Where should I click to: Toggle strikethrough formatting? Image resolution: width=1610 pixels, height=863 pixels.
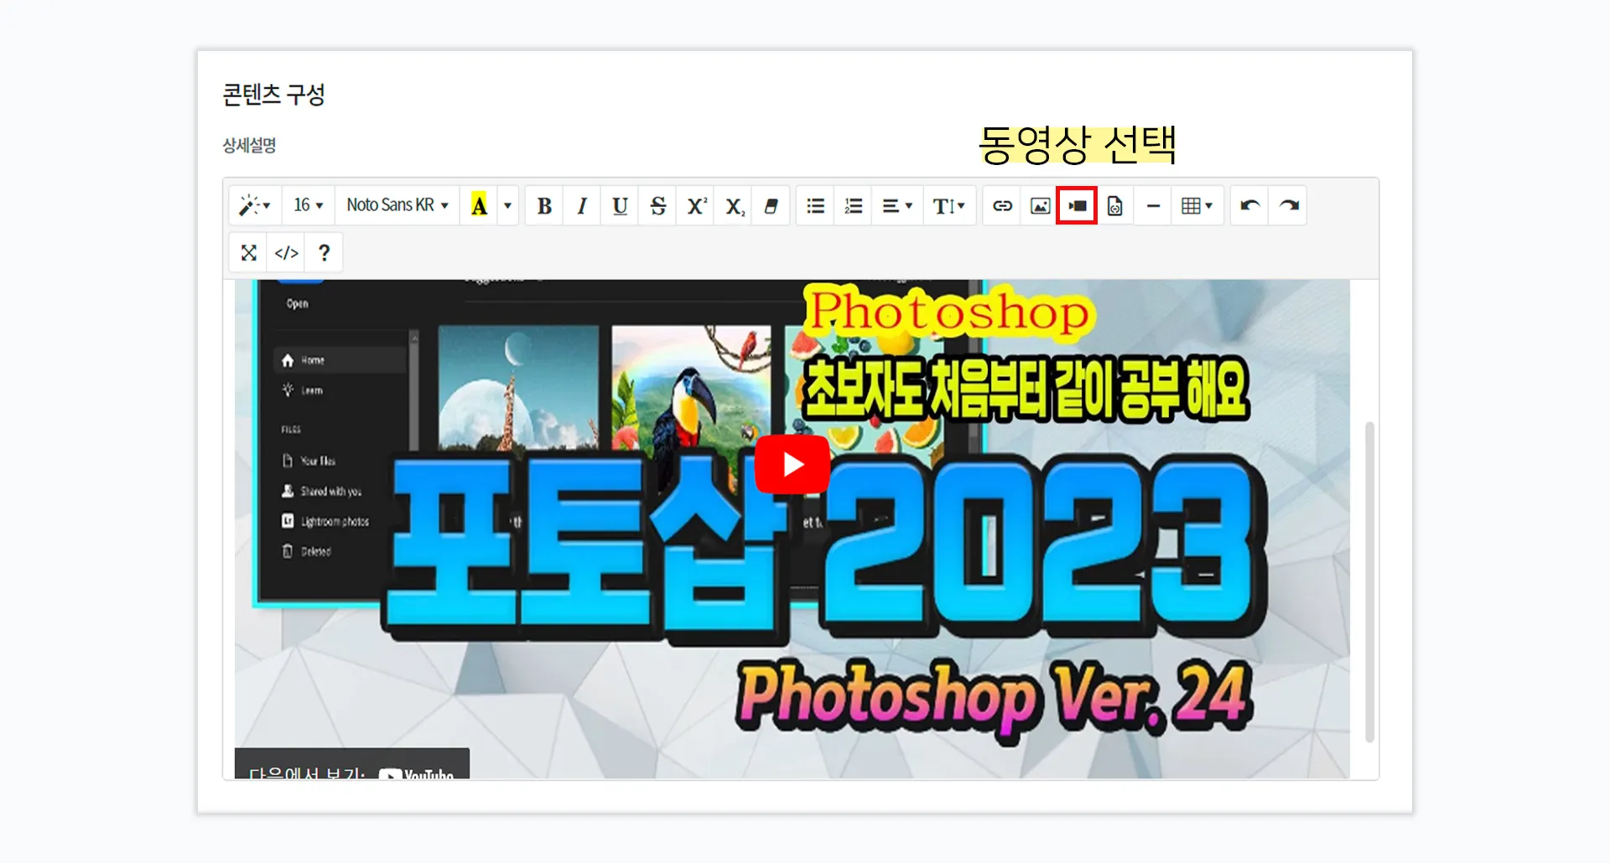(x=658, y=205)
